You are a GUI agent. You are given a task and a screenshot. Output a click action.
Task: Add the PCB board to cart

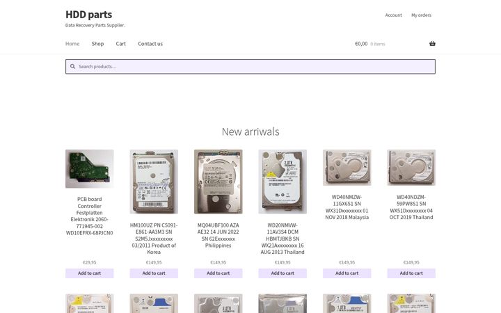90,273
